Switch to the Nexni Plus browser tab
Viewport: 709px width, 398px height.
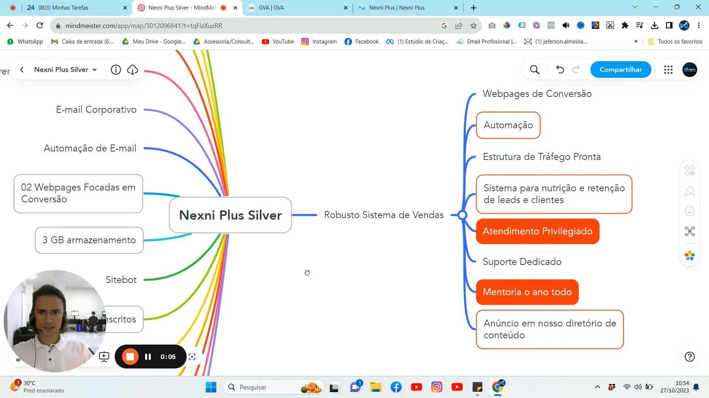tap(408, 8)
